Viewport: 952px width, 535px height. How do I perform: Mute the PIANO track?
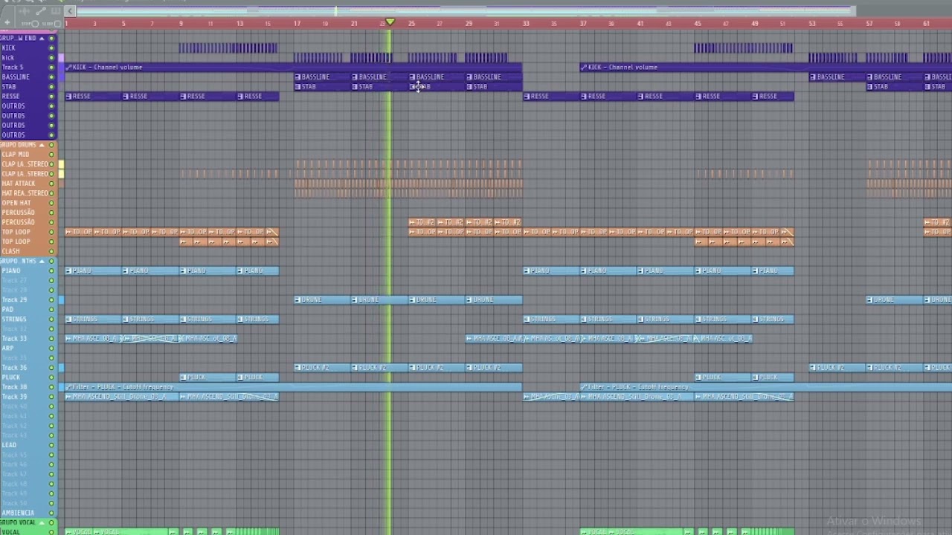(51, 270)
